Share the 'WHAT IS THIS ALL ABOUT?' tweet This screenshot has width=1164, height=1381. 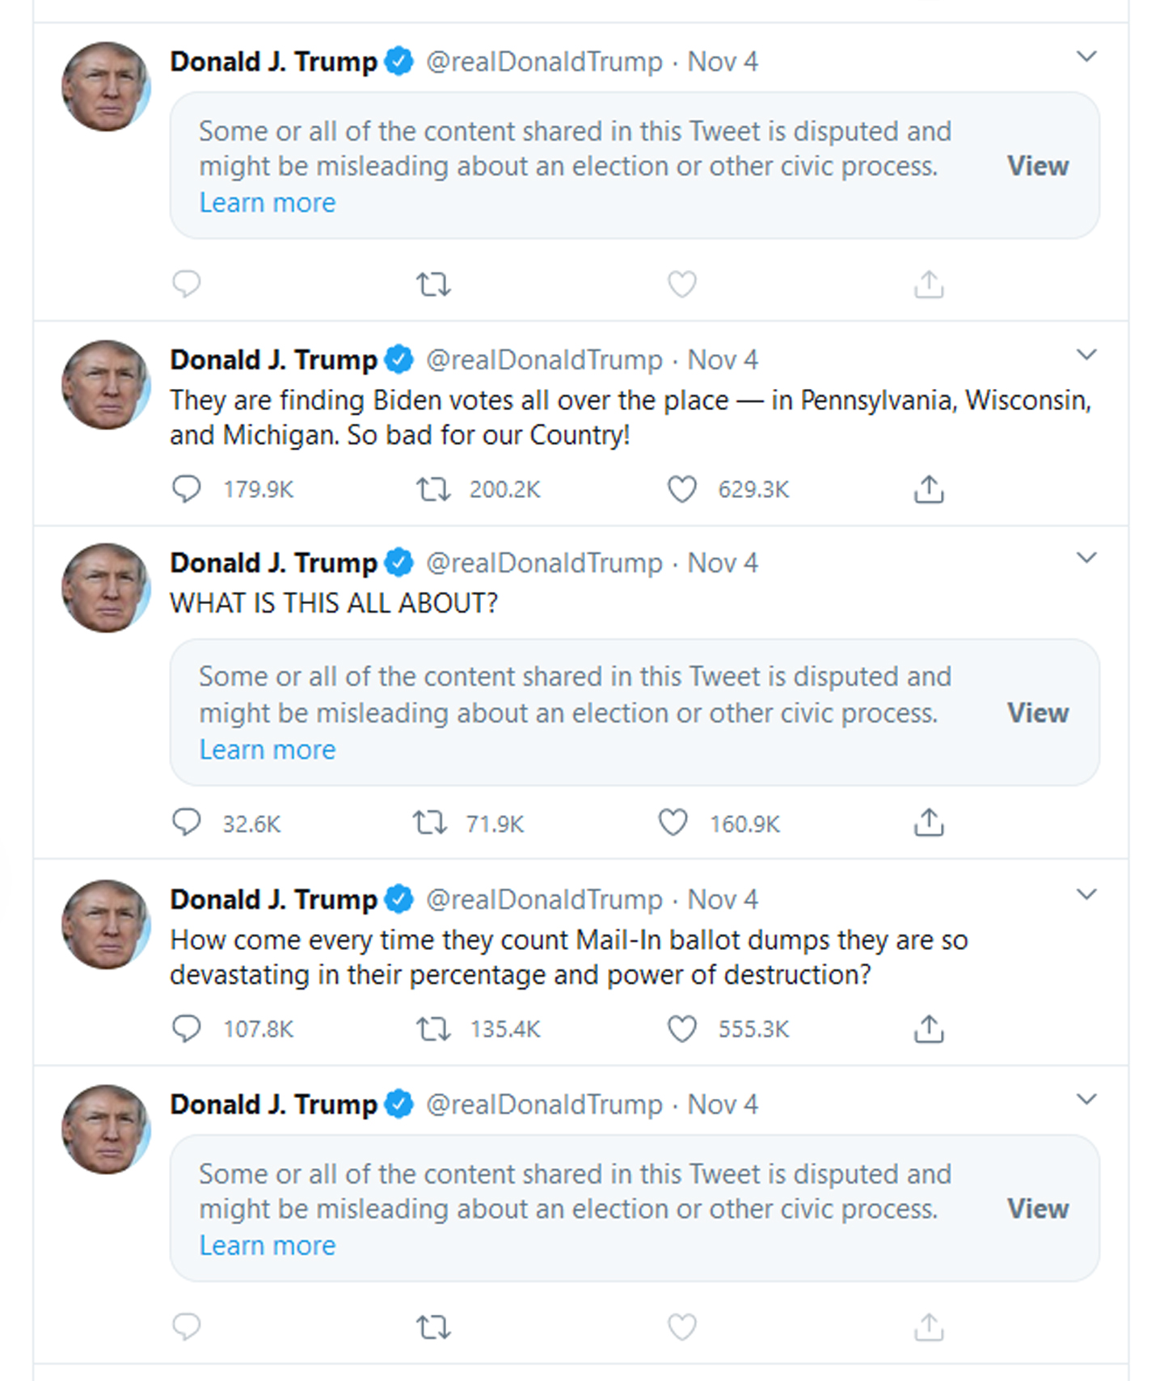click(929, 823)
